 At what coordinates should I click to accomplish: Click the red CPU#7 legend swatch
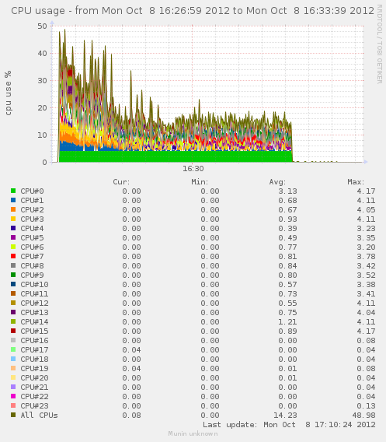(x=13, y=256)
